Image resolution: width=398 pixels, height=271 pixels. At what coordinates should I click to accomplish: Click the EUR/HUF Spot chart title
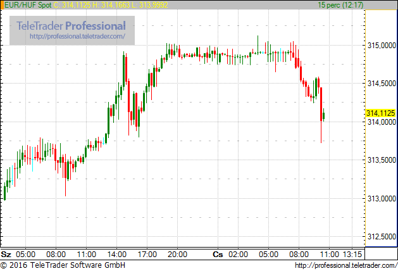pos(28,5)
